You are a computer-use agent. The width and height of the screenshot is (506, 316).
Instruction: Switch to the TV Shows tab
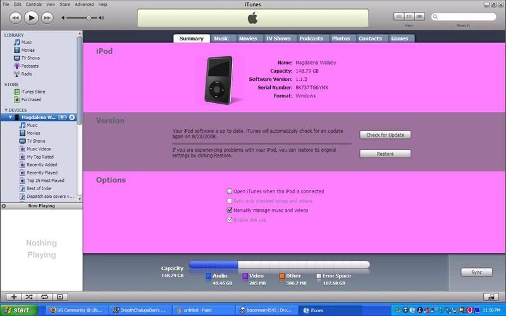(x=278, y=39)
